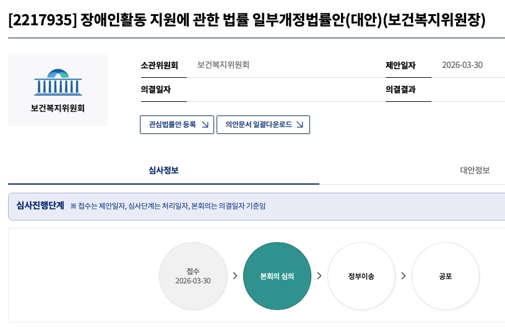This screenshot has width=505, height=331.
Task: Select the 접수 2026-03-30 stage circle
Action: pyautogui.click(x=193, y=276)
